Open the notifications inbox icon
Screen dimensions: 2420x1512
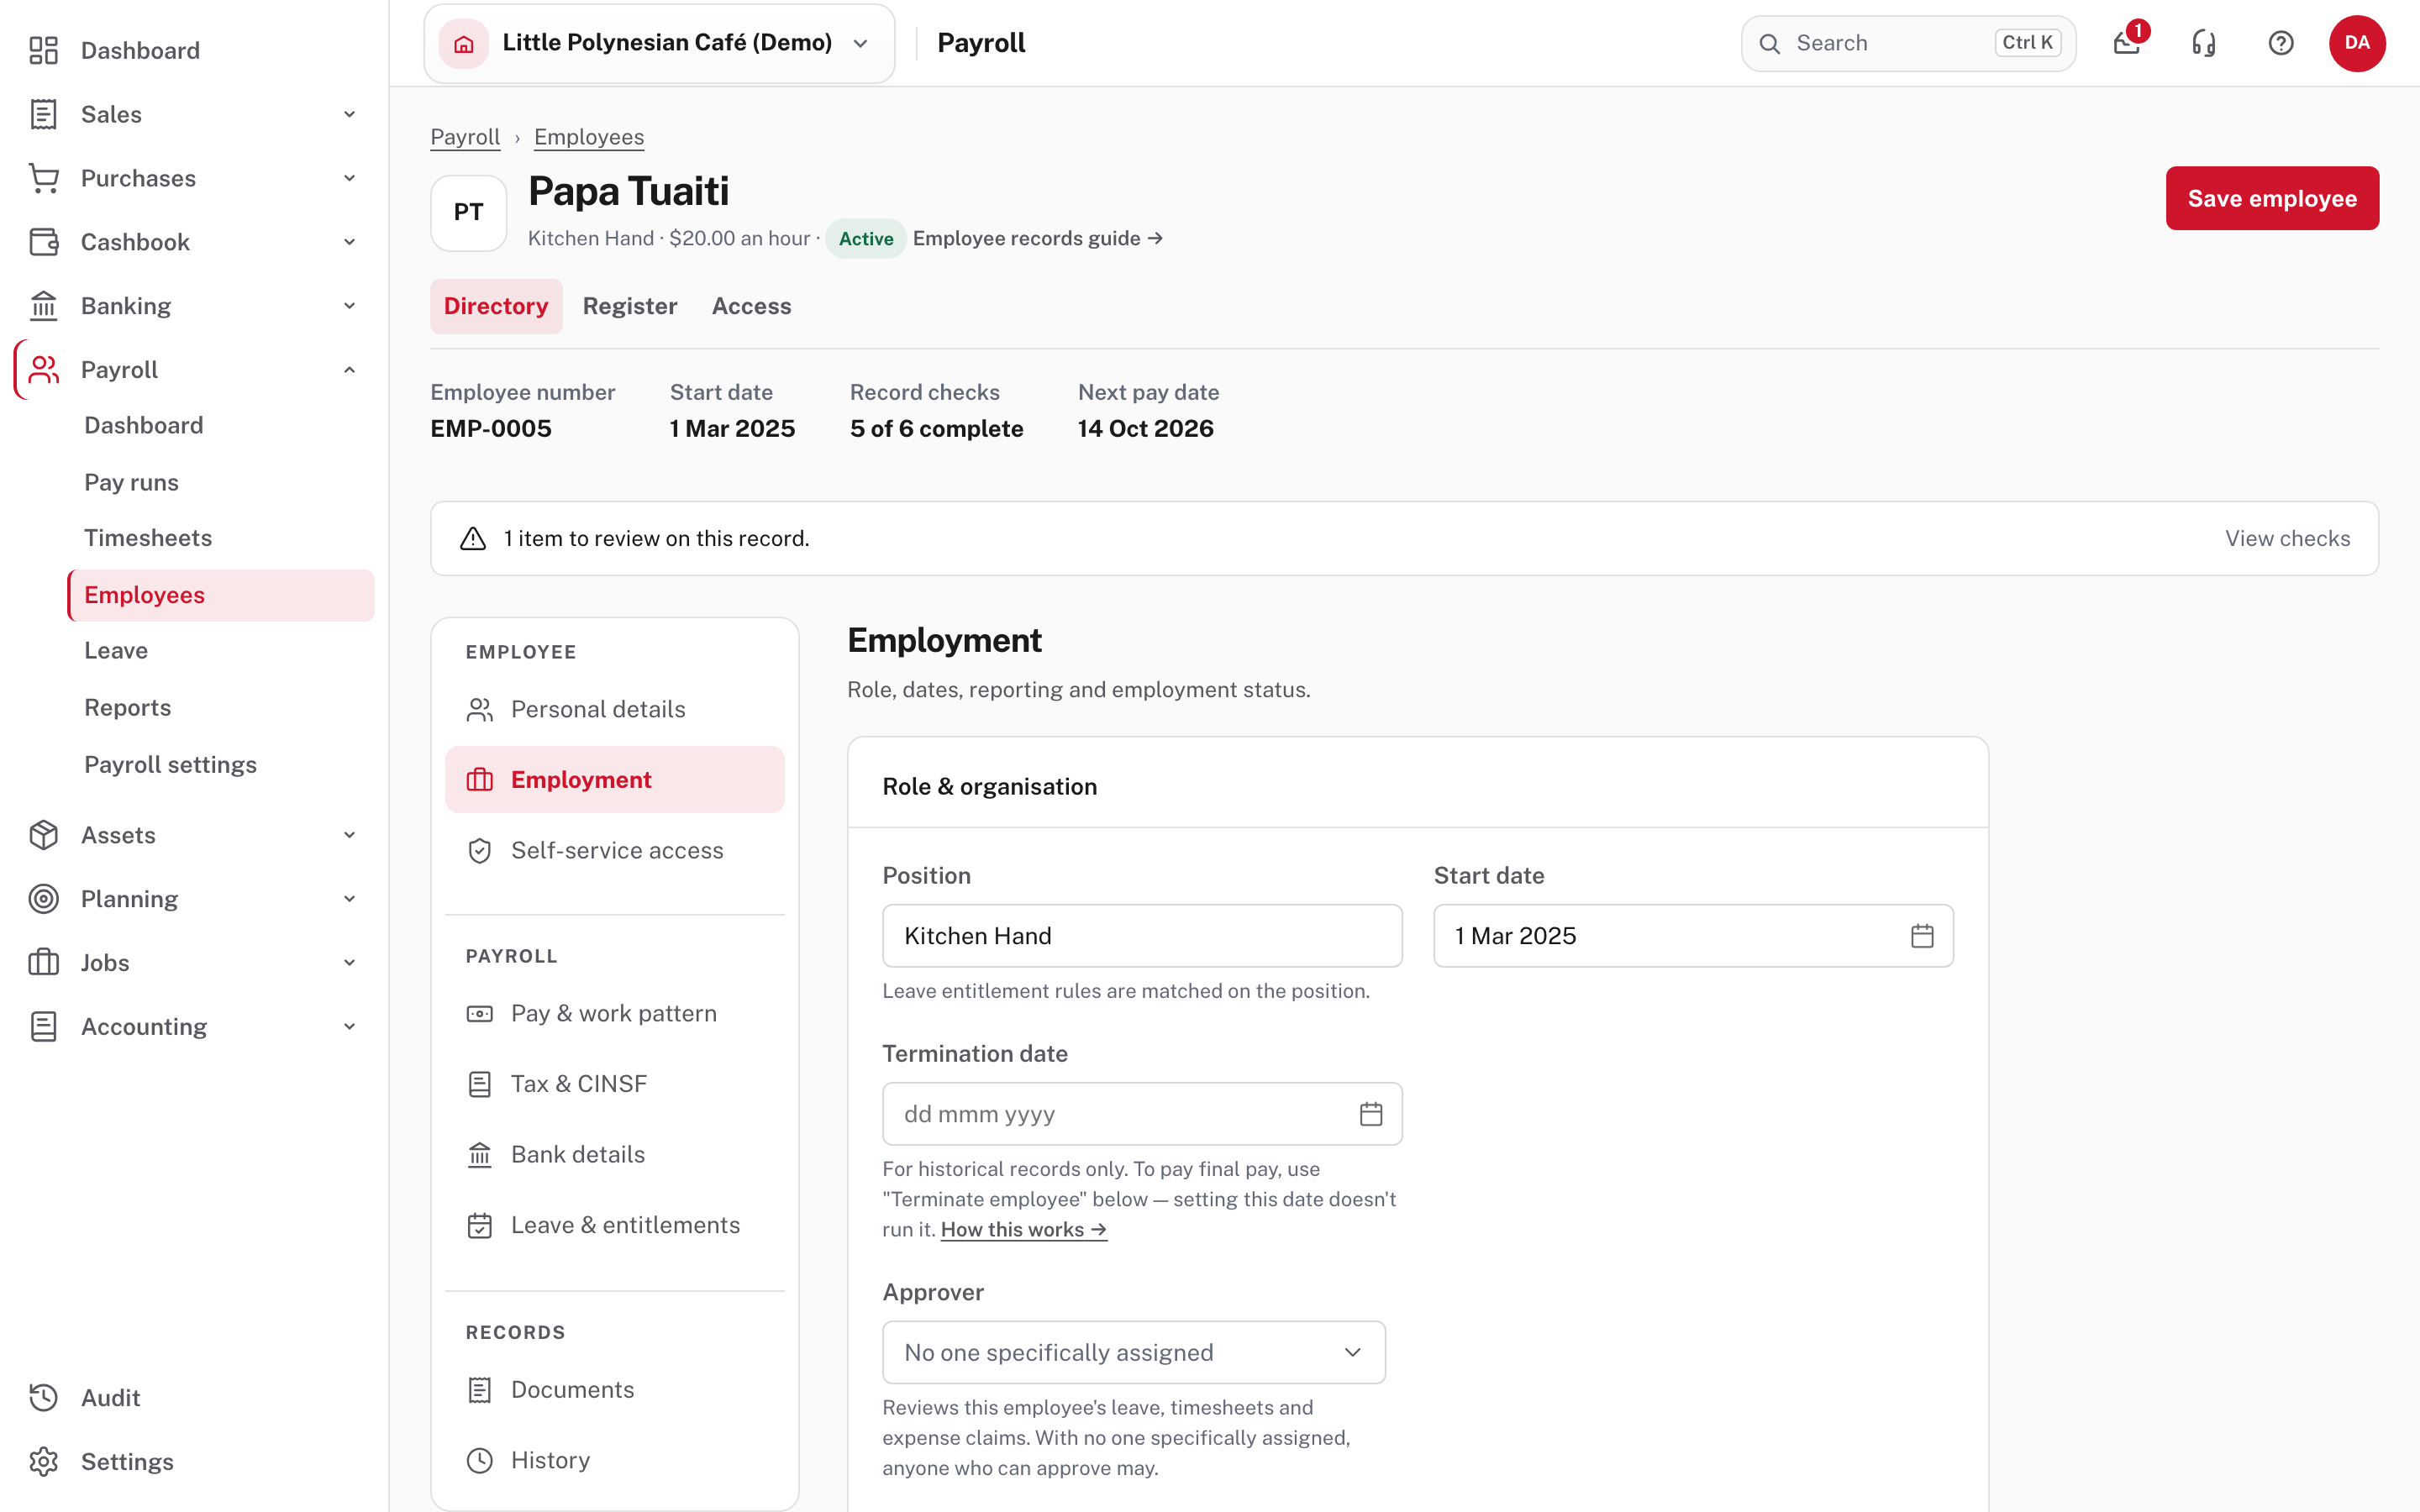[2127, 43]
